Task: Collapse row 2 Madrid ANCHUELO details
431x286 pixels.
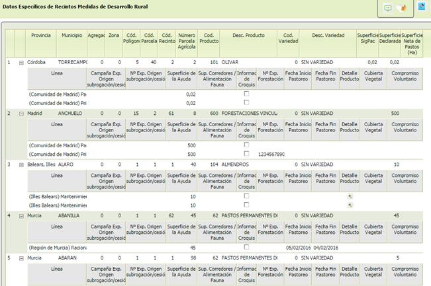Action: 21,113
